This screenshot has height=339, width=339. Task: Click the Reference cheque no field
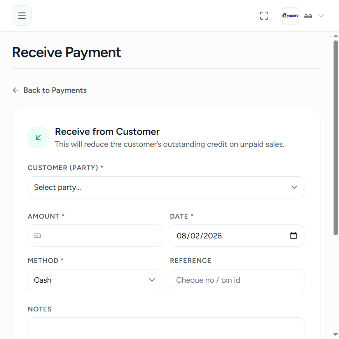pos(237,280)
